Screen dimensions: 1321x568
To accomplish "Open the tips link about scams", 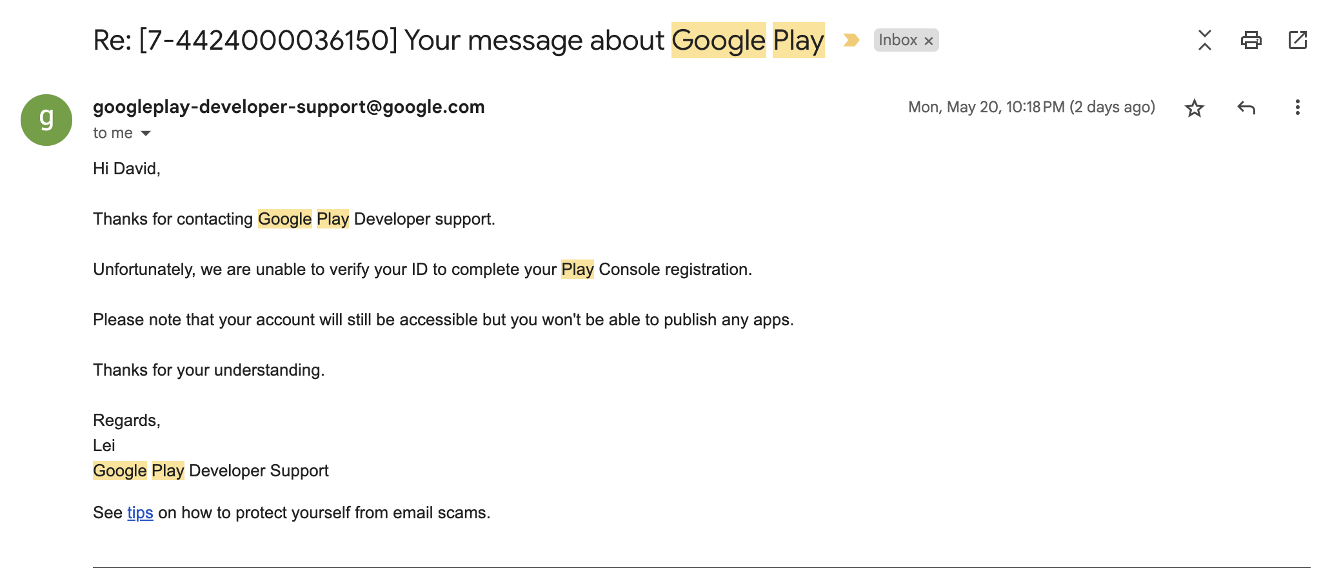I will pos(140,513).
